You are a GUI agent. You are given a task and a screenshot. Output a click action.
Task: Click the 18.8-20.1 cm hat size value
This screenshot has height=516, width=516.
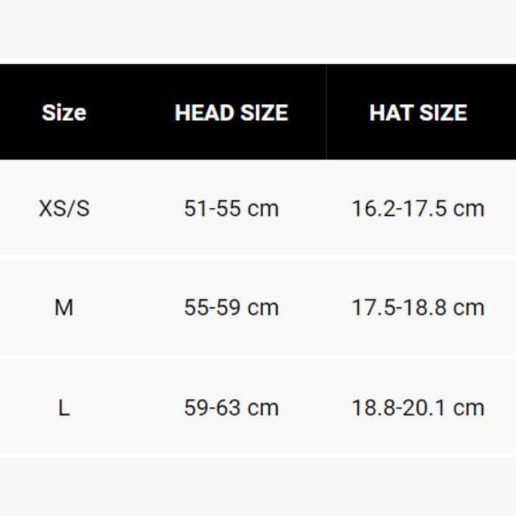(418, 408)
